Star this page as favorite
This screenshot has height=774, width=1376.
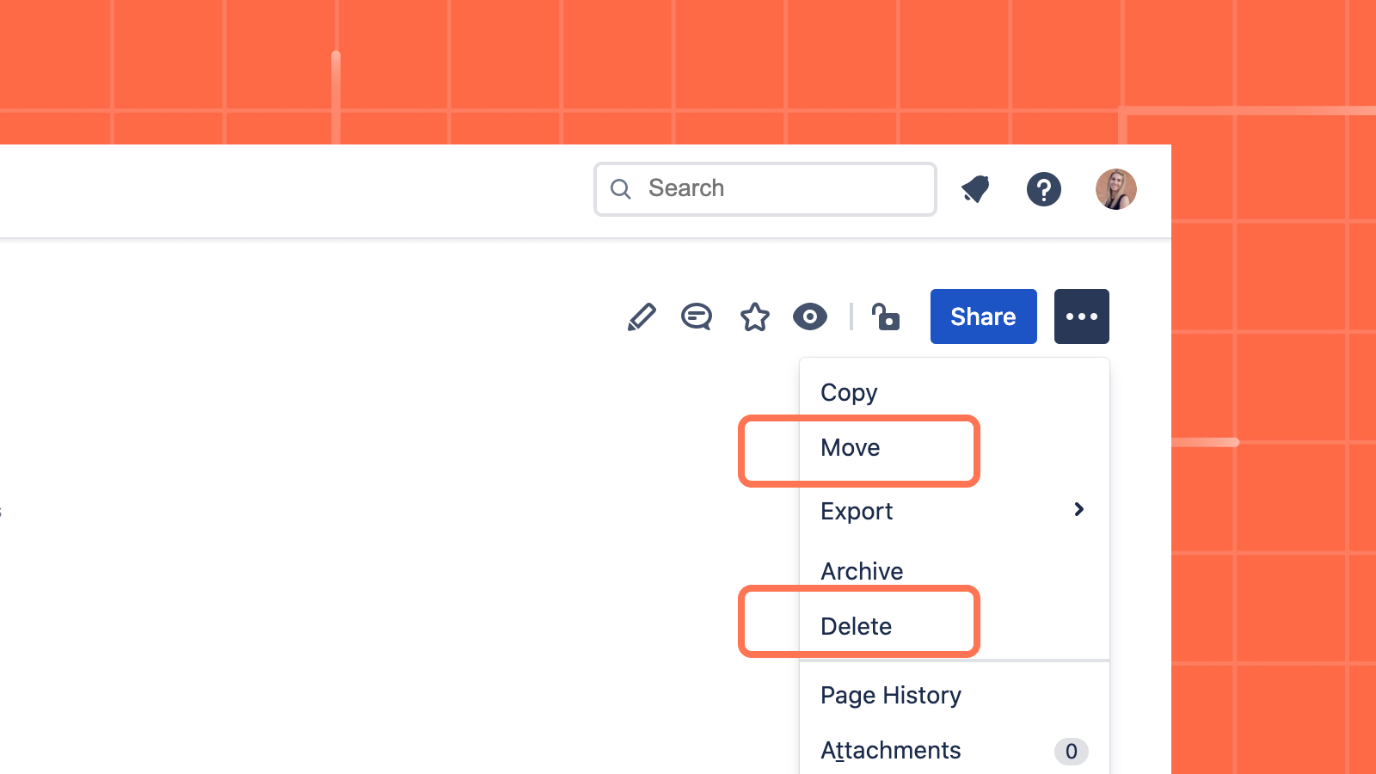point(755,316)
